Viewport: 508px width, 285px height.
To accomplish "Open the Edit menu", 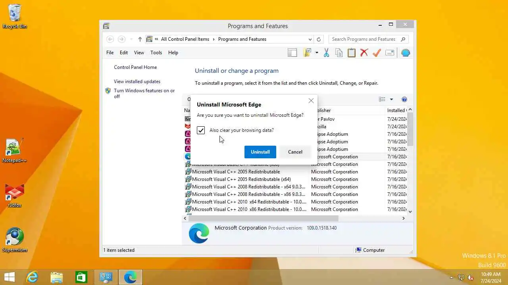I will (124, 53).
